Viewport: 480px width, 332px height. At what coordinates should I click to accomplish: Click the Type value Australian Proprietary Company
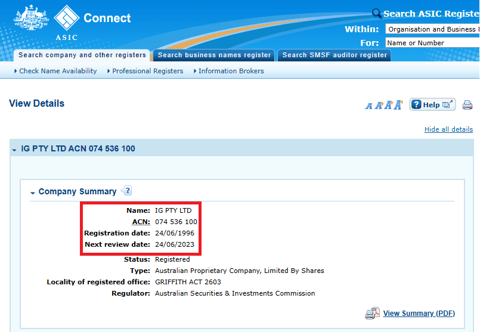[239, 271]
